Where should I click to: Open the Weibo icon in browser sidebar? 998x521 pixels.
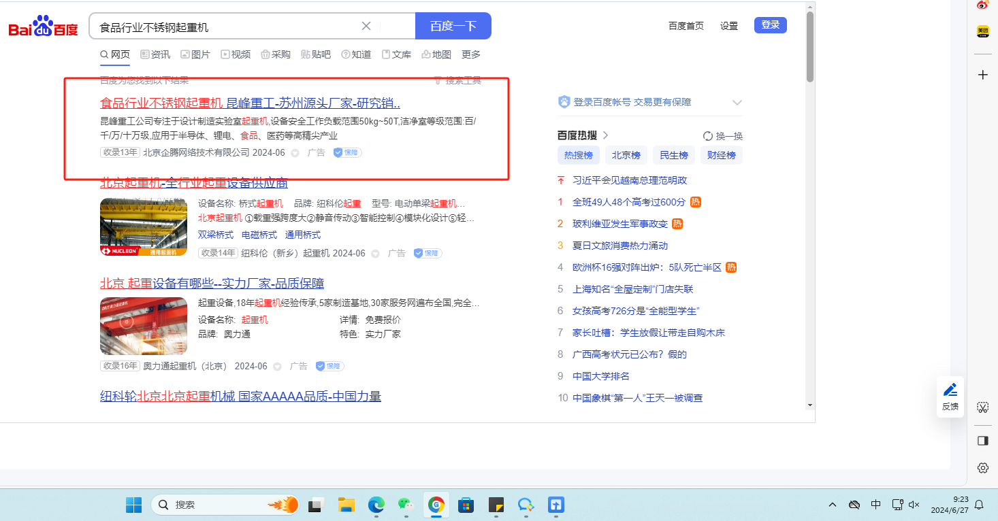[x=982, y=5]
